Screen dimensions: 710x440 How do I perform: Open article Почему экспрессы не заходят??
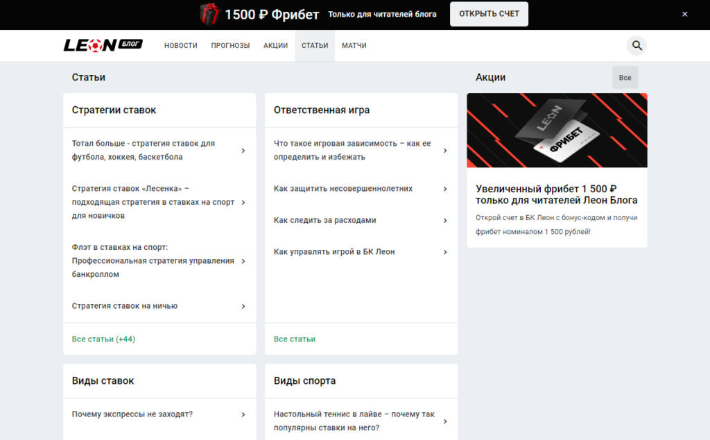pyautogui.click(x=132, y=414)
